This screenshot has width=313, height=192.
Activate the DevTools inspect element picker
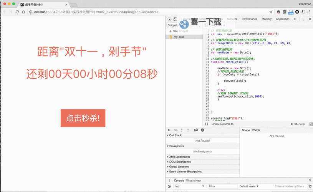click(169, 19)
